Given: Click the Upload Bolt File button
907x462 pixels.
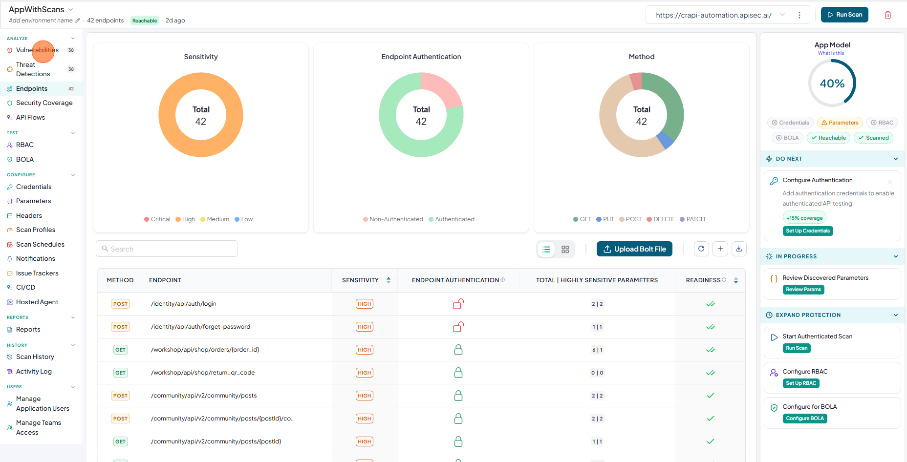Looking at the screenshot, I should click(x=634, y=249).
